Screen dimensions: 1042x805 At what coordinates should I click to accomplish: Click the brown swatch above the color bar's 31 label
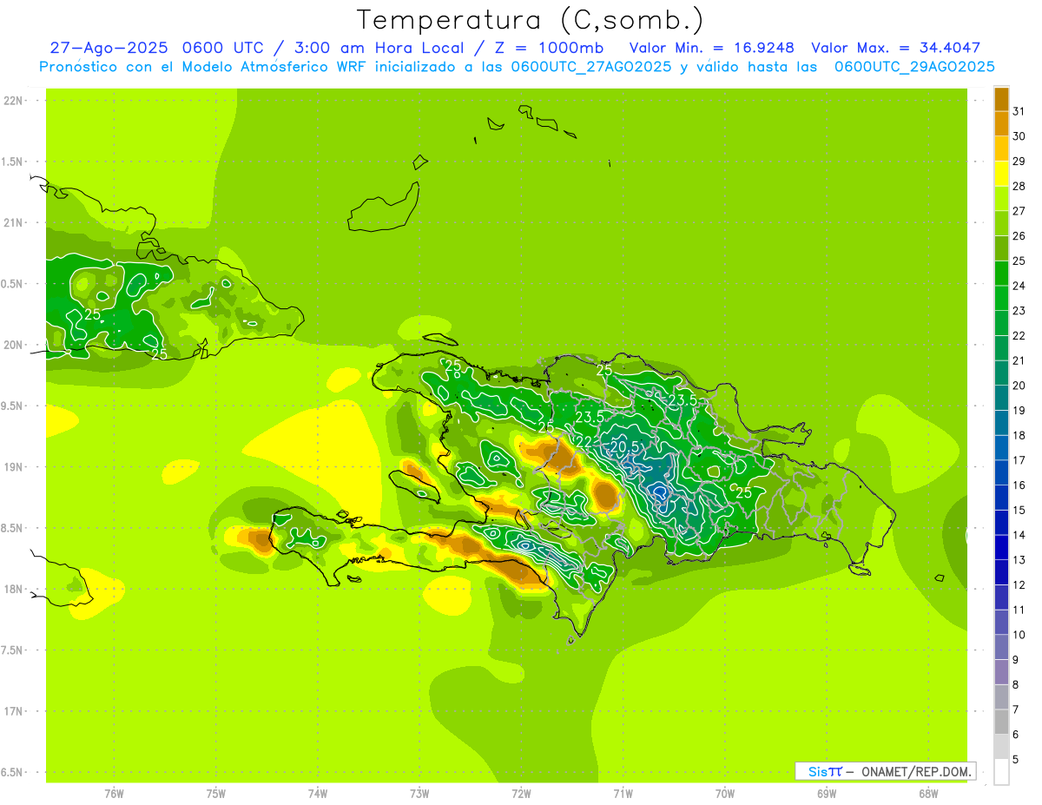click(1001, 99)
